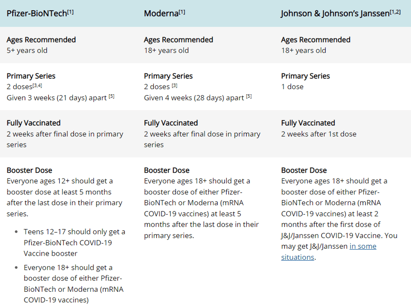Click footnote [1] next to Moderna heading
This screenshot has width=411, height=308.
(182, 12)
